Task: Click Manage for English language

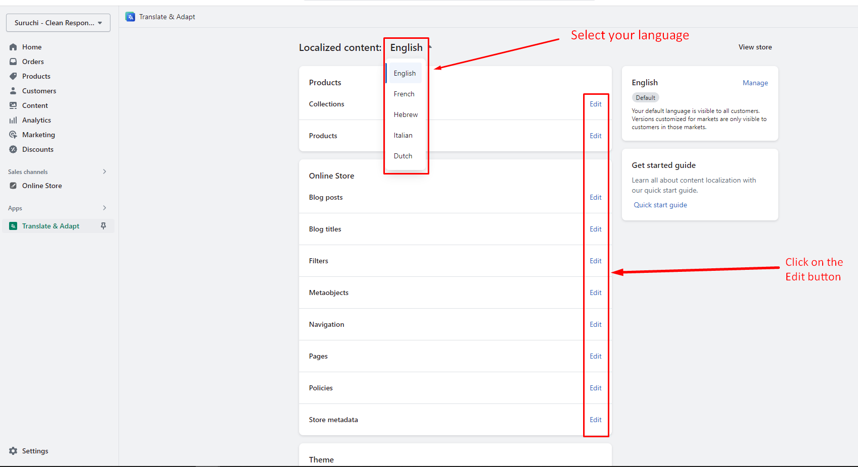Action: coord(755,83)
